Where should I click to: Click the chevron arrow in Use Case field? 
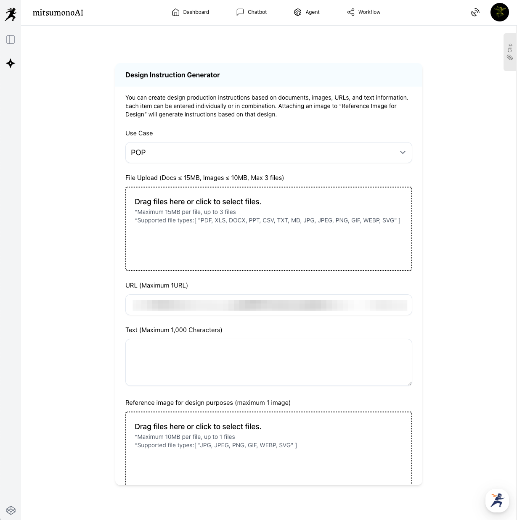pos(403,153)
